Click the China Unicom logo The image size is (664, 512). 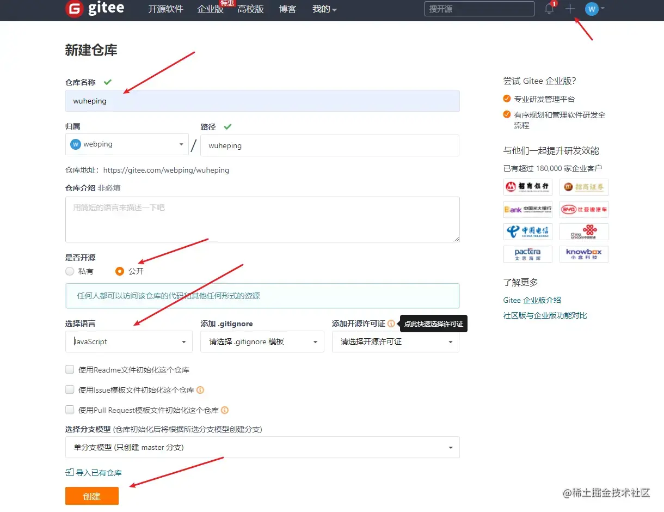(583, 231)
